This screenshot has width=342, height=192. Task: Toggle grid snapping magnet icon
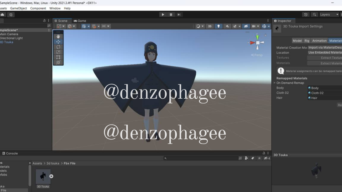point(94,26)
